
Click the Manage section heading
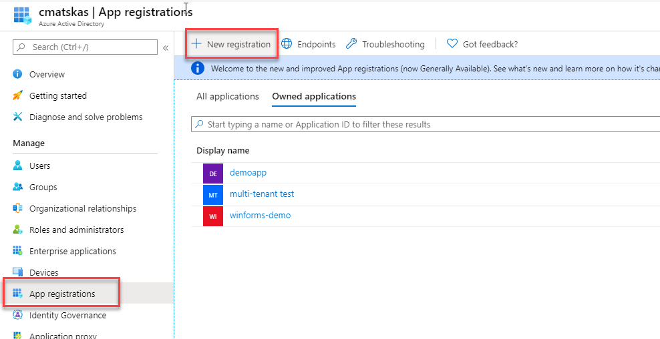click(x=29, y=143)
